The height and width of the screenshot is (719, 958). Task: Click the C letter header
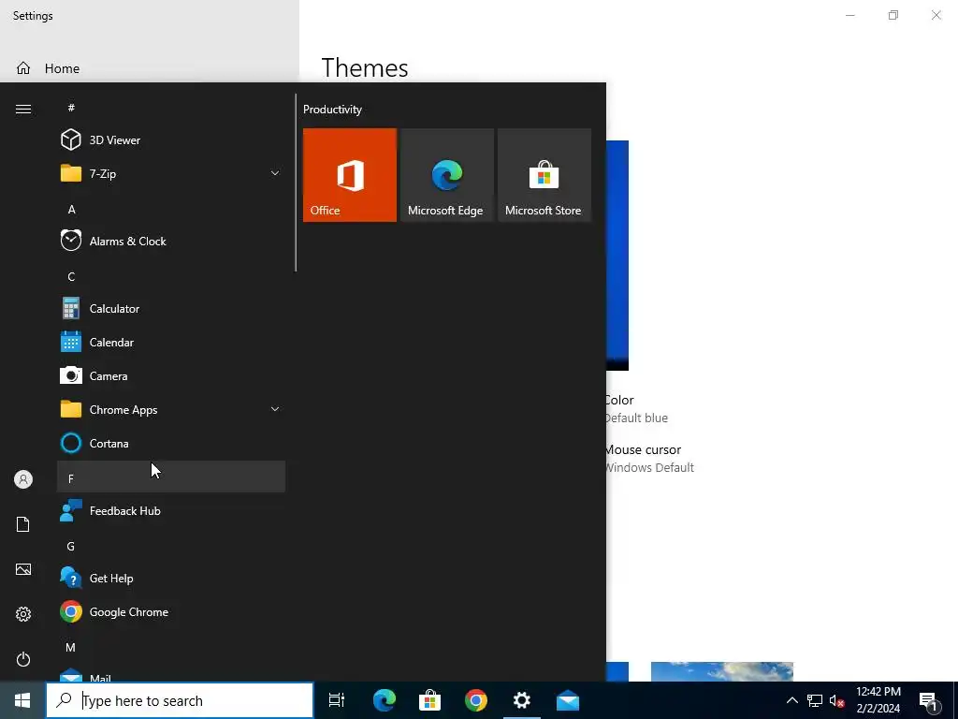pos(171,276)
